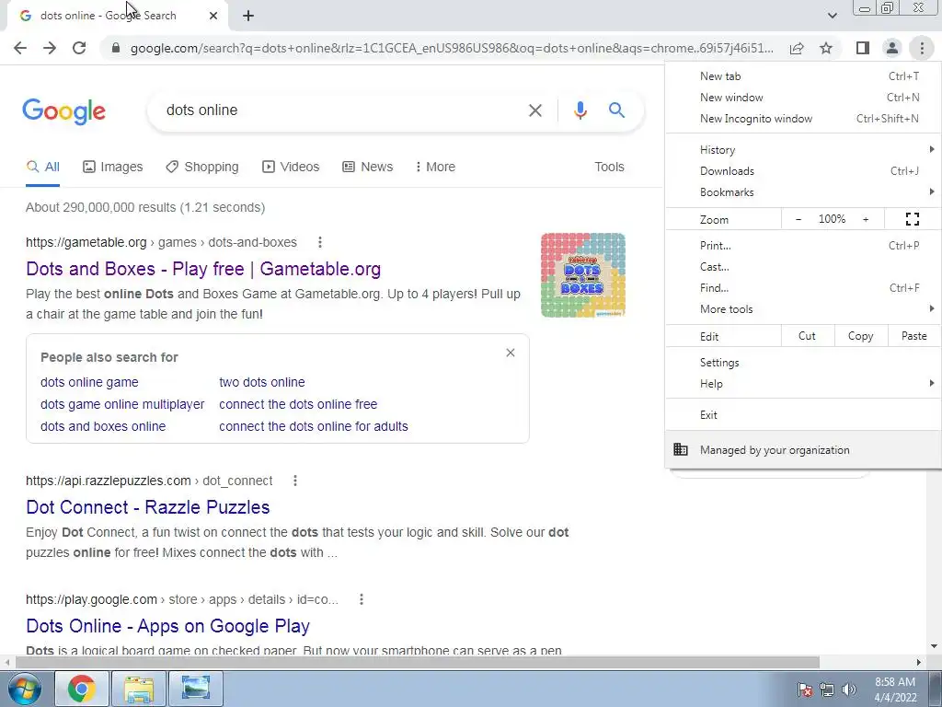Choose Cast... in the menu
Viewport: 942px width, 707px height.
pyautogui.click(x=803, y=266)
